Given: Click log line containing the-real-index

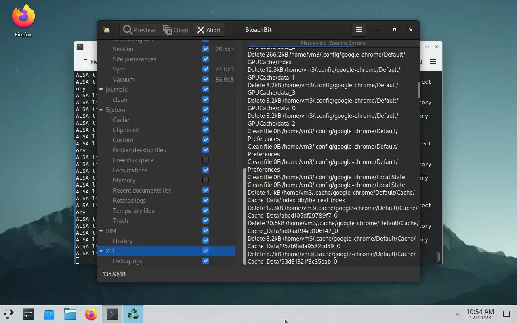Looking at the screenshot, I should (331, 196).
